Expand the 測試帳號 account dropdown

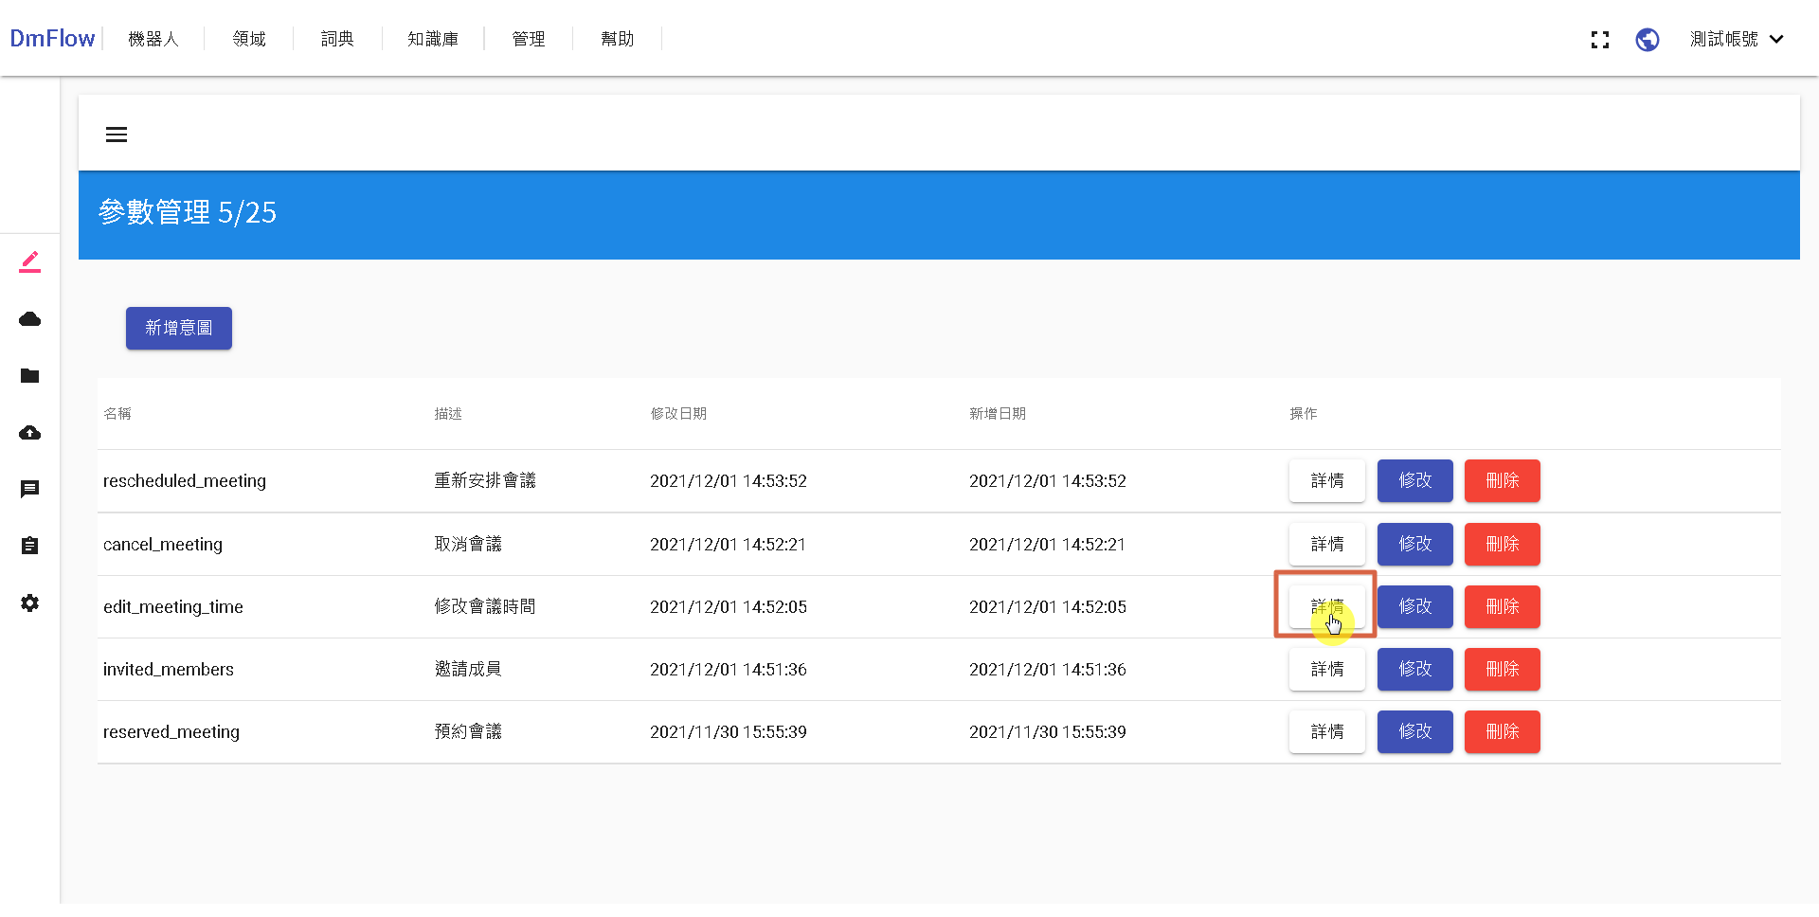click(x=1737, y=39)
